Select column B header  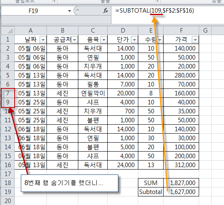(62, 31)
